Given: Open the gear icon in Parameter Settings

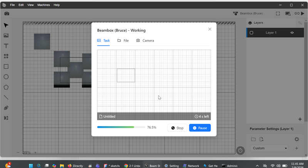Looking at the screenshot, I should tap(296, 139).
